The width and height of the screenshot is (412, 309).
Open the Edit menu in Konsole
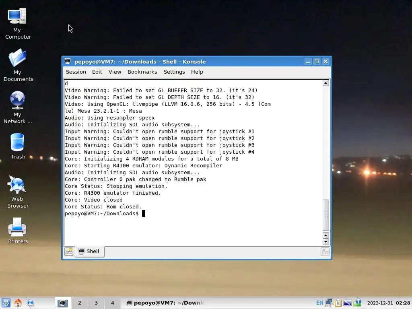click(97, 72)
